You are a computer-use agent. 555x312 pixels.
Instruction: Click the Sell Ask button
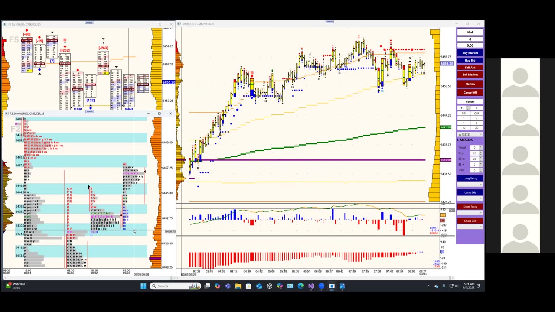[x=470, y=68]
